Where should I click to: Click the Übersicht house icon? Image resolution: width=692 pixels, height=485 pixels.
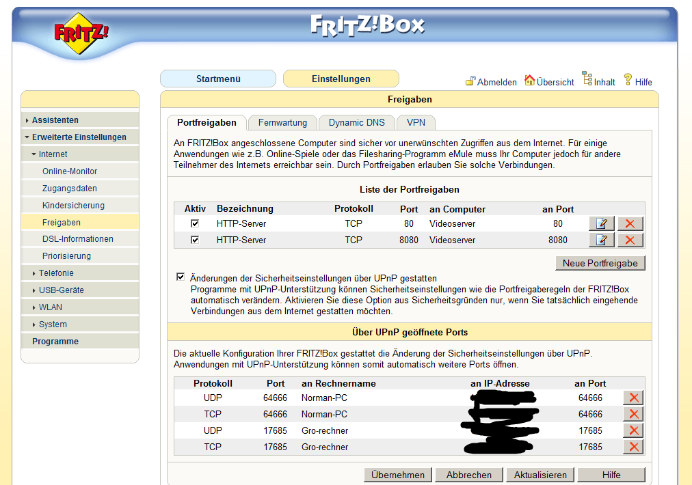click(x=529, y=80)
